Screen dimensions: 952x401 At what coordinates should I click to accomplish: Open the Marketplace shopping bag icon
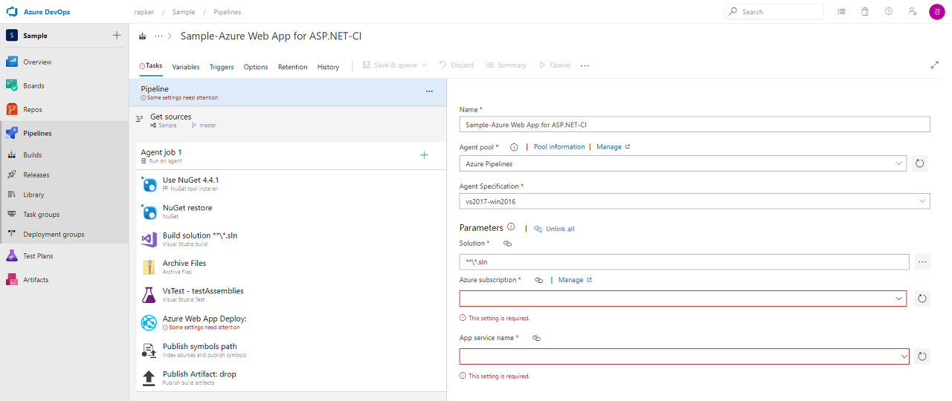click(x=865, y=12)
